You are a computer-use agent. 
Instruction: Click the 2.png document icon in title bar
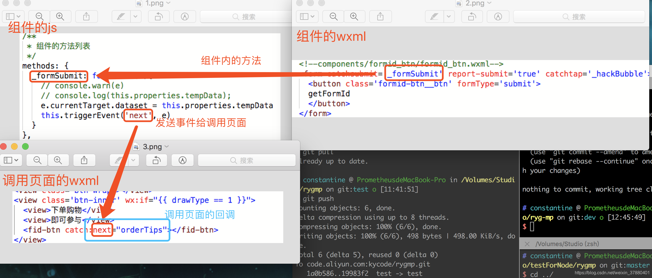point(459,3)
